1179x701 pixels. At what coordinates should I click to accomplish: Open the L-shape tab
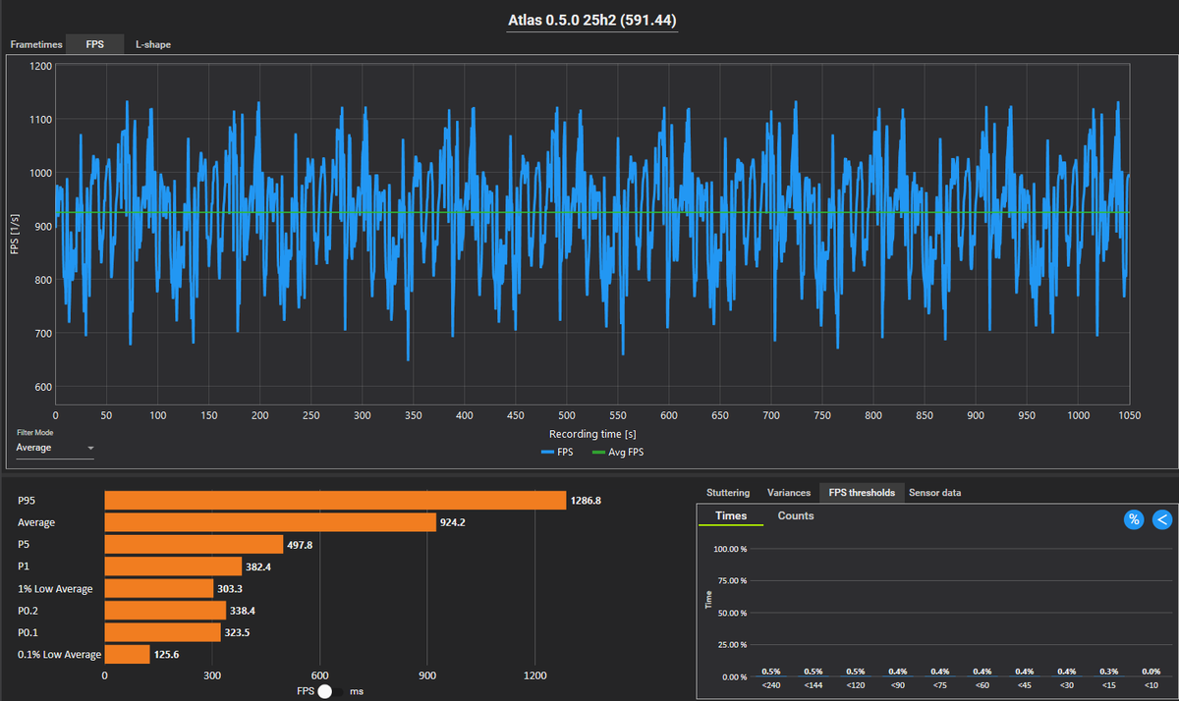pyautogui.click(x=153, y=44)
